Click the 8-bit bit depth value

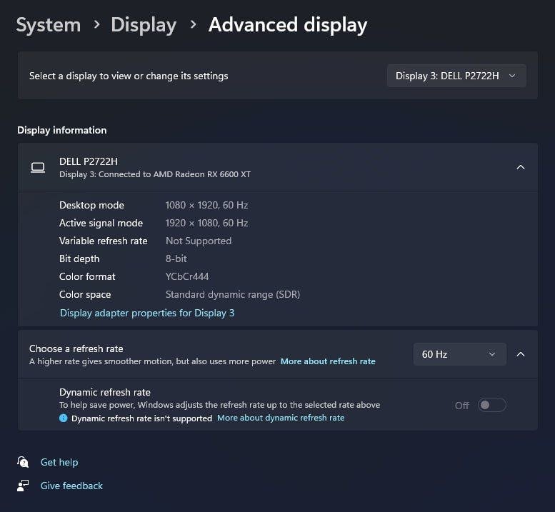pos(176,258)
